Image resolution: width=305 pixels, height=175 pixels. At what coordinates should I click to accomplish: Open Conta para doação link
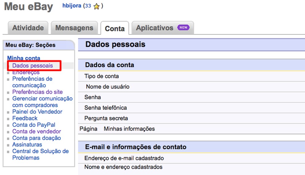(37, 138)
